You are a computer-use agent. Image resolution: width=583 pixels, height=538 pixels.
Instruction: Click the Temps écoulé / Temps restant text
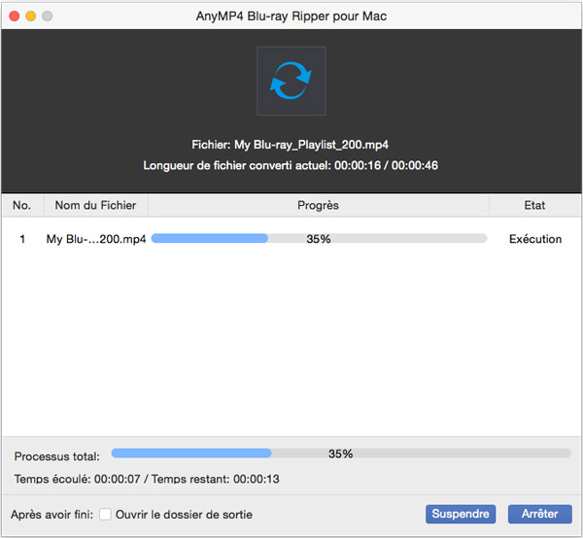coord(147,479)
